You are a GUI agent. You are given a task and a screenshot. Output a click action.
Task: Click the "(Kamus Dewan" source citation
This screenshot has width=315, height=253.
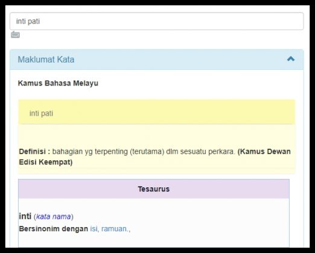click(x=264, y=151)
